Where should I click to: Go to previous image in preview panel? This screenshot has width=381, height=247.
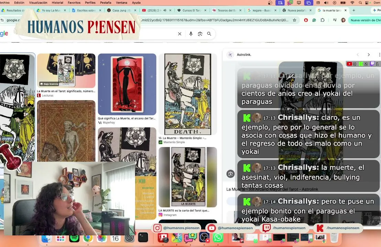click(358, 55)
